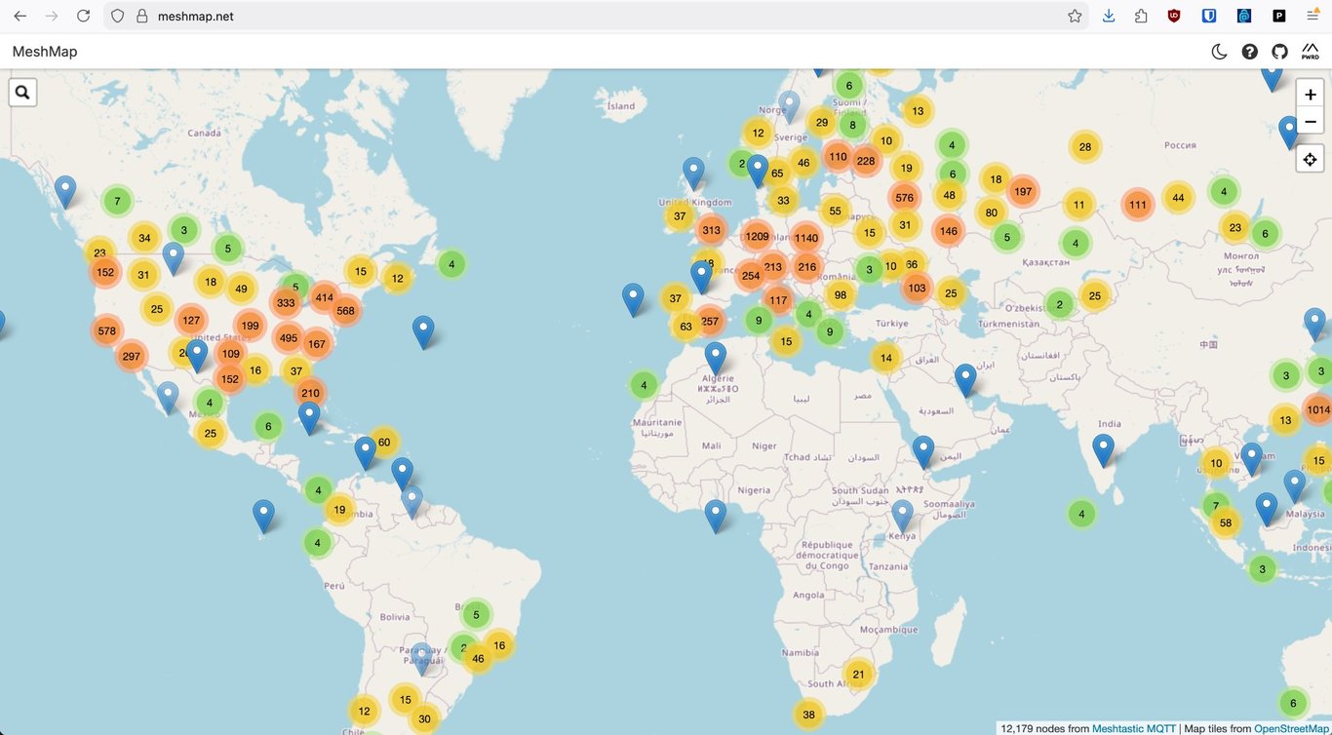Expand the 34 node cluster
This screenshot has width=1332, height=735.
(144, 238)
